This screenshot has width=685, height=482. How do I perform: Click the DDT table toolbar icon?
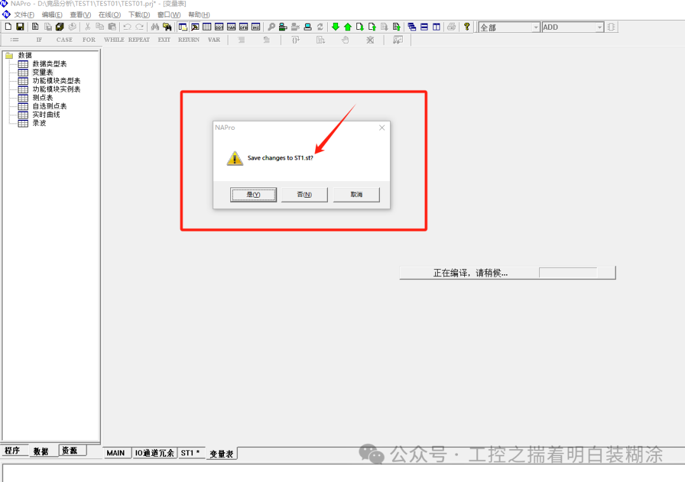[x=219, y=27]
